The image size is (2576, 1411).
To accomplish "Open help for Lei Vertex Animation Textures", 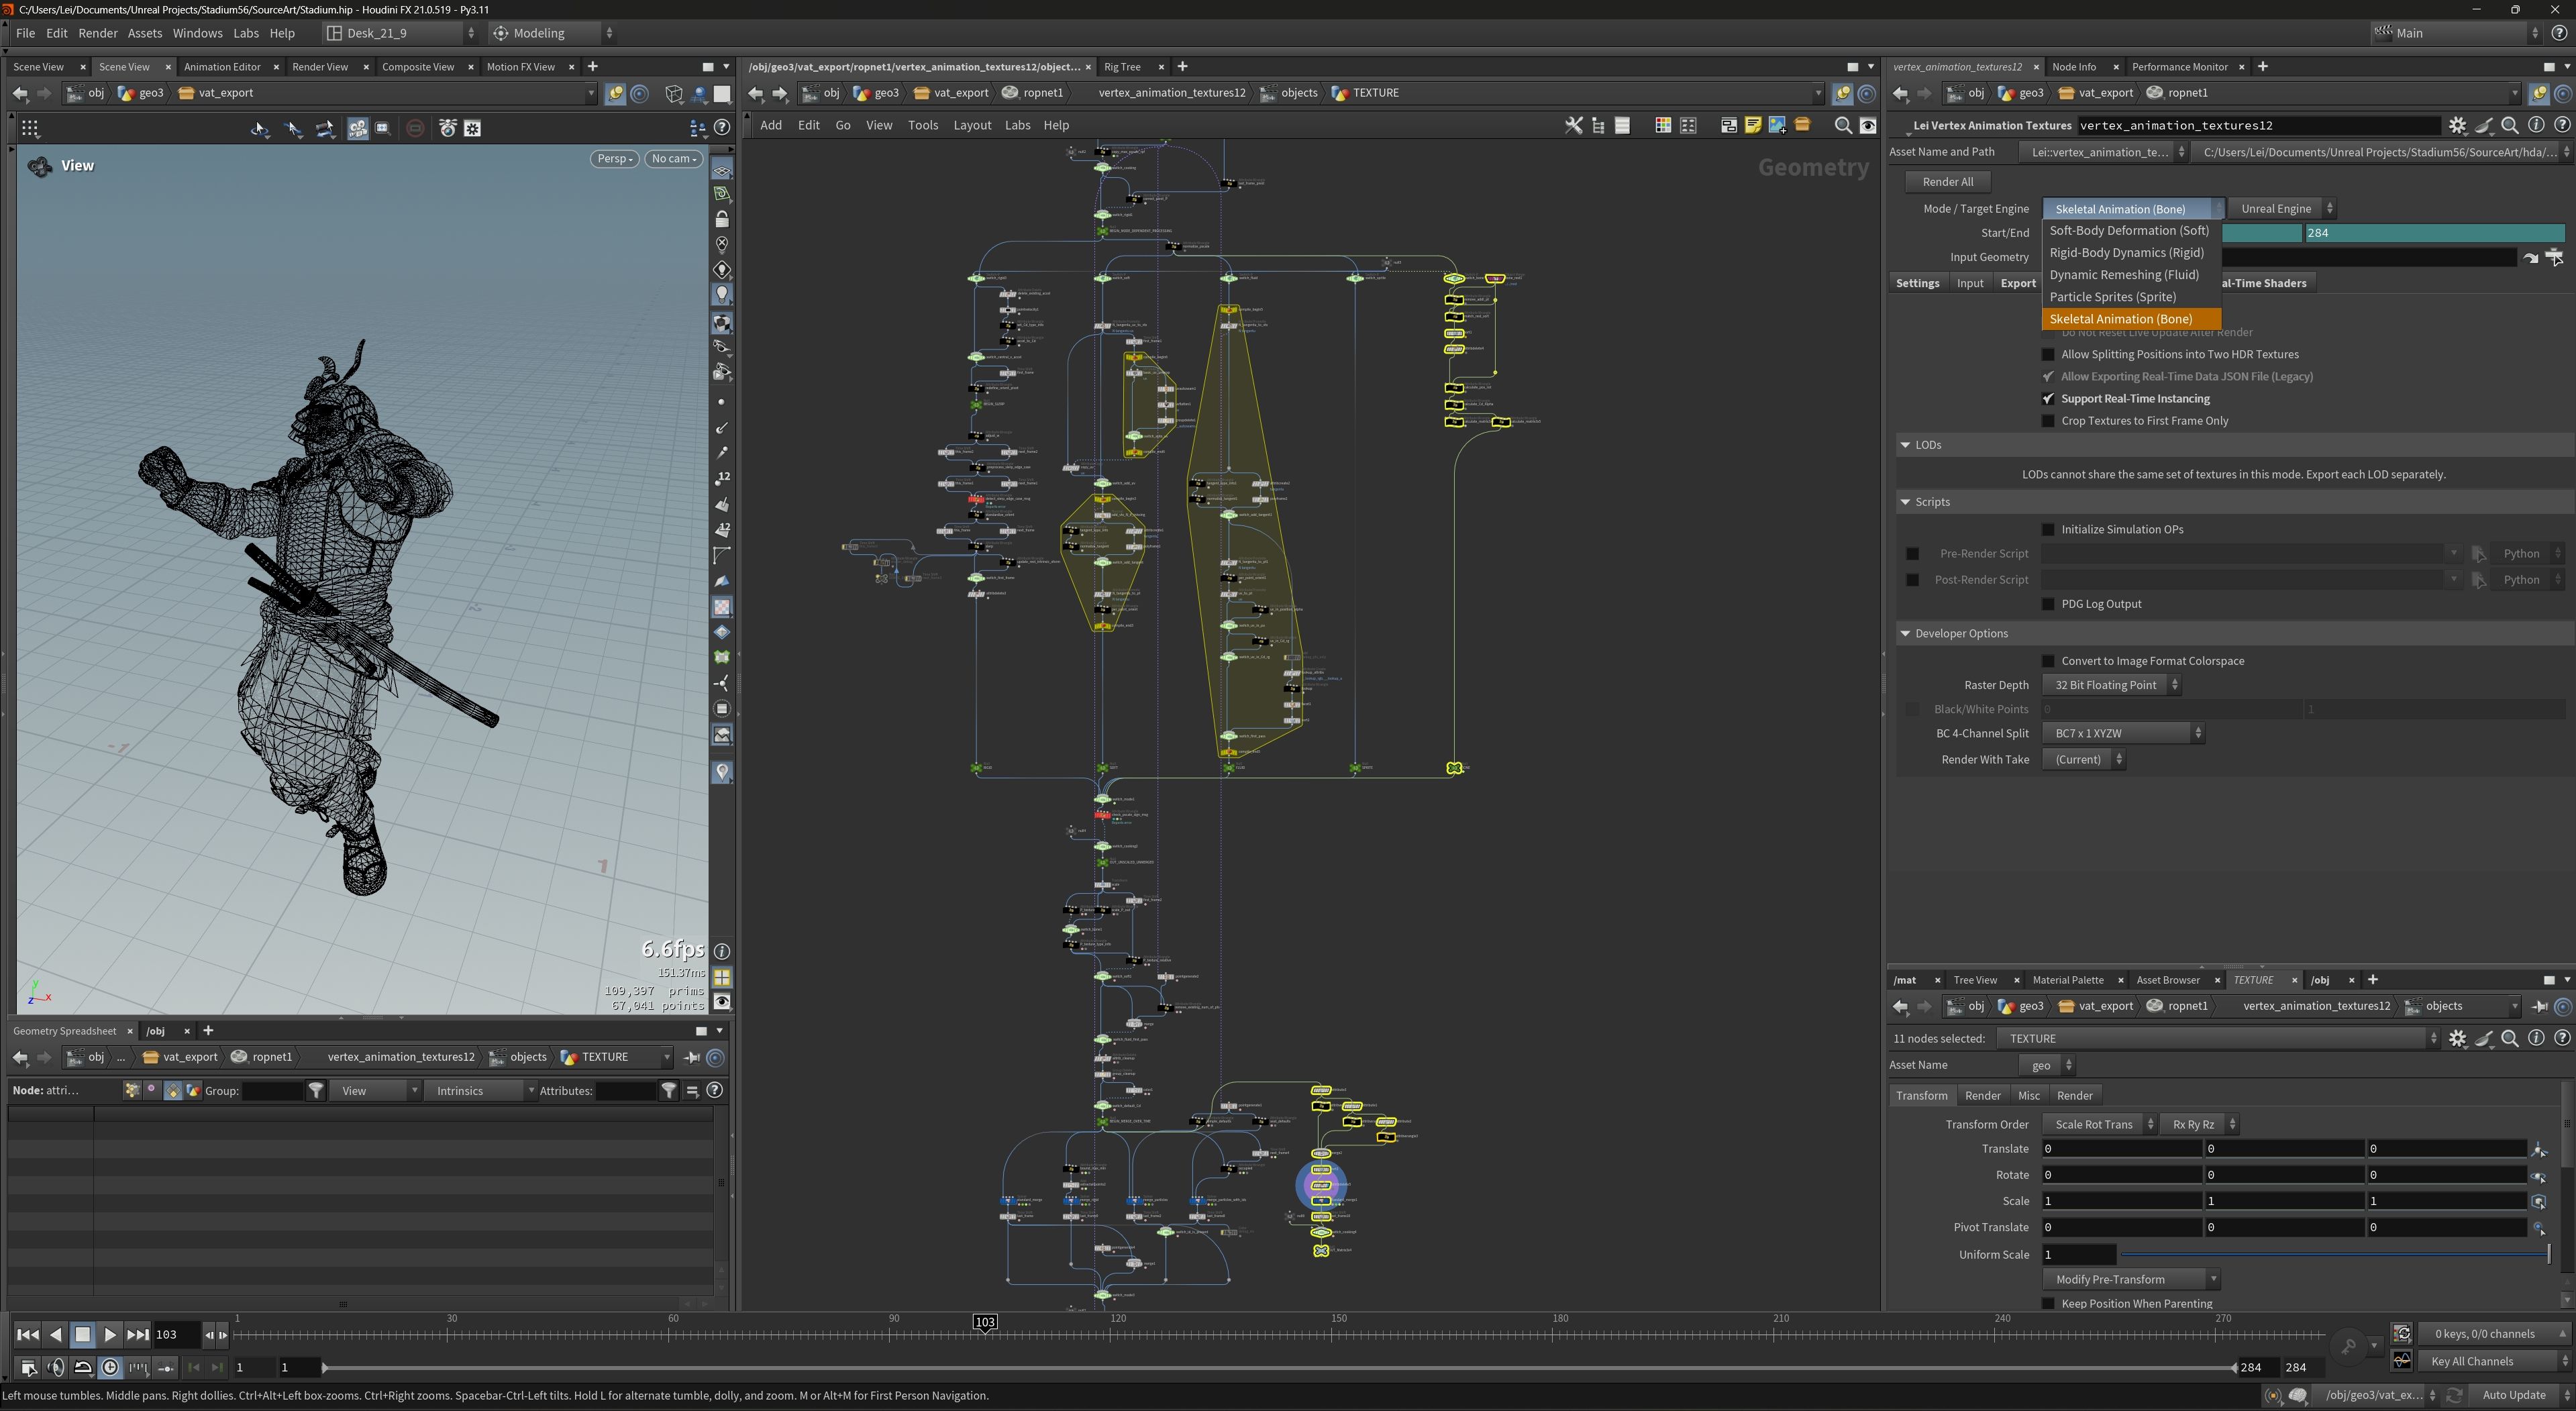I will 2562,125.
